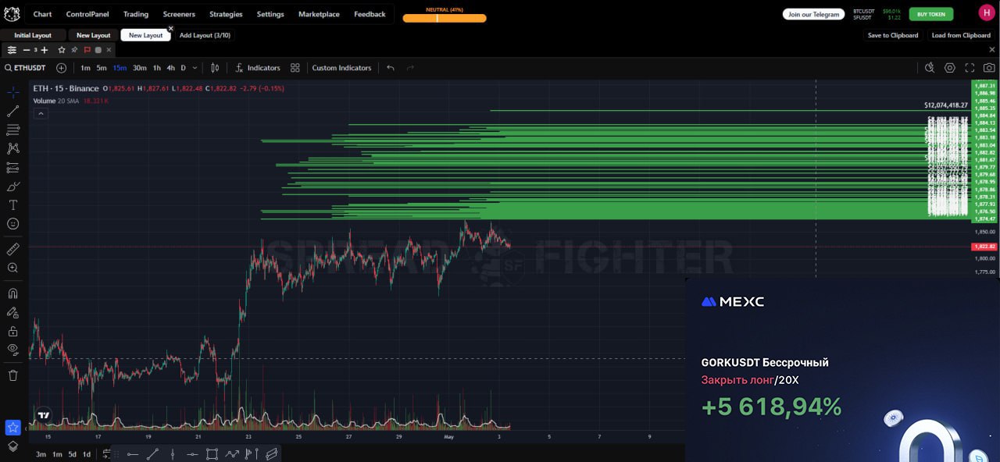The image size is (1000, 462).
Task: Select the 3m date range
Action: [41, 454]
